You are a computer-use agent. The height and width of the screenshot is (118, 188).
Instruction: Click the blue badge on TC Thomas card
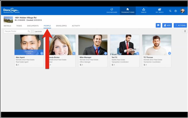coord(169,53)
